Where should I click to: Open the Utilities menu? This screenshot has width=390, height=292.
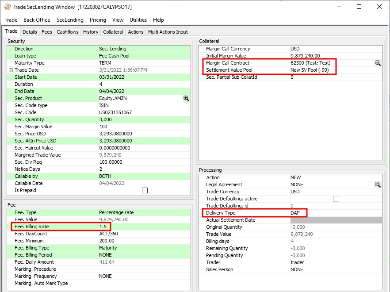(x=138, y=20)
